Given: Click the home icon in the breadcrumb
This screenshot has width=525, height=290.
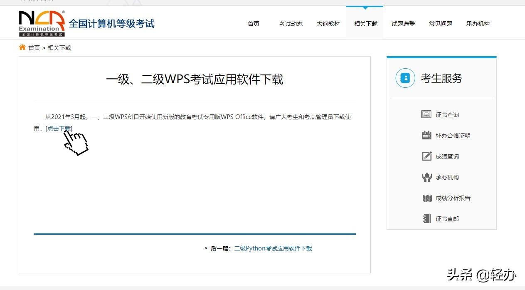Looking at the screenshot, I should point(22,47).
